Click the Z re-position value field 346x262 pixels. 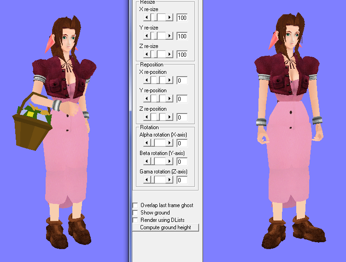pos(182,117)
